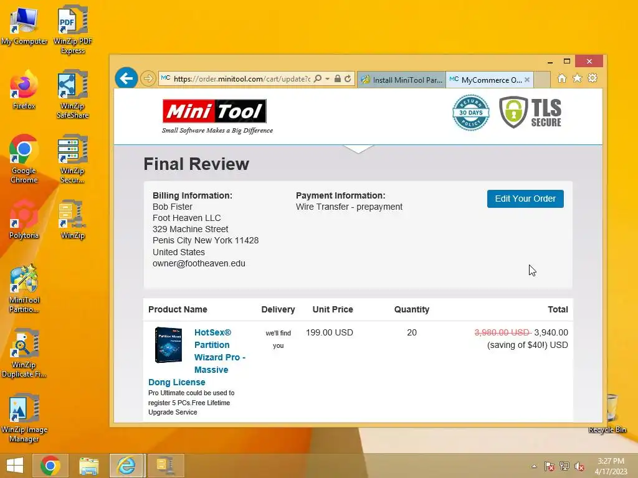Screen dimensions: 638x478
Task: Open My Computer desktop shortcut
Action: [24, 25]
